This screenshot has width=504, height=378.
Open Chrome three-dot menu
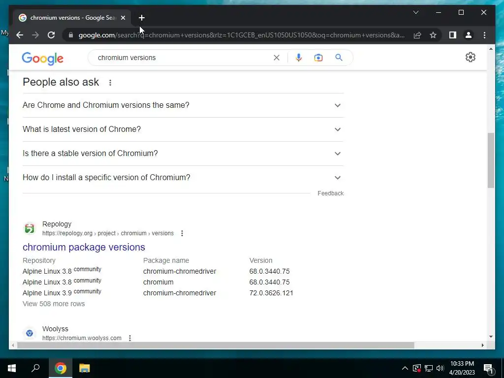(x=484, y=35)
